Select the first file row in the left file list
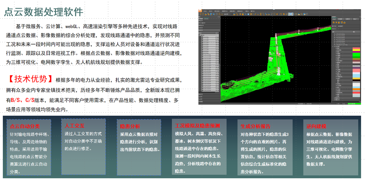The height and width of the screenshot is (180, 365). pos(209,37)
